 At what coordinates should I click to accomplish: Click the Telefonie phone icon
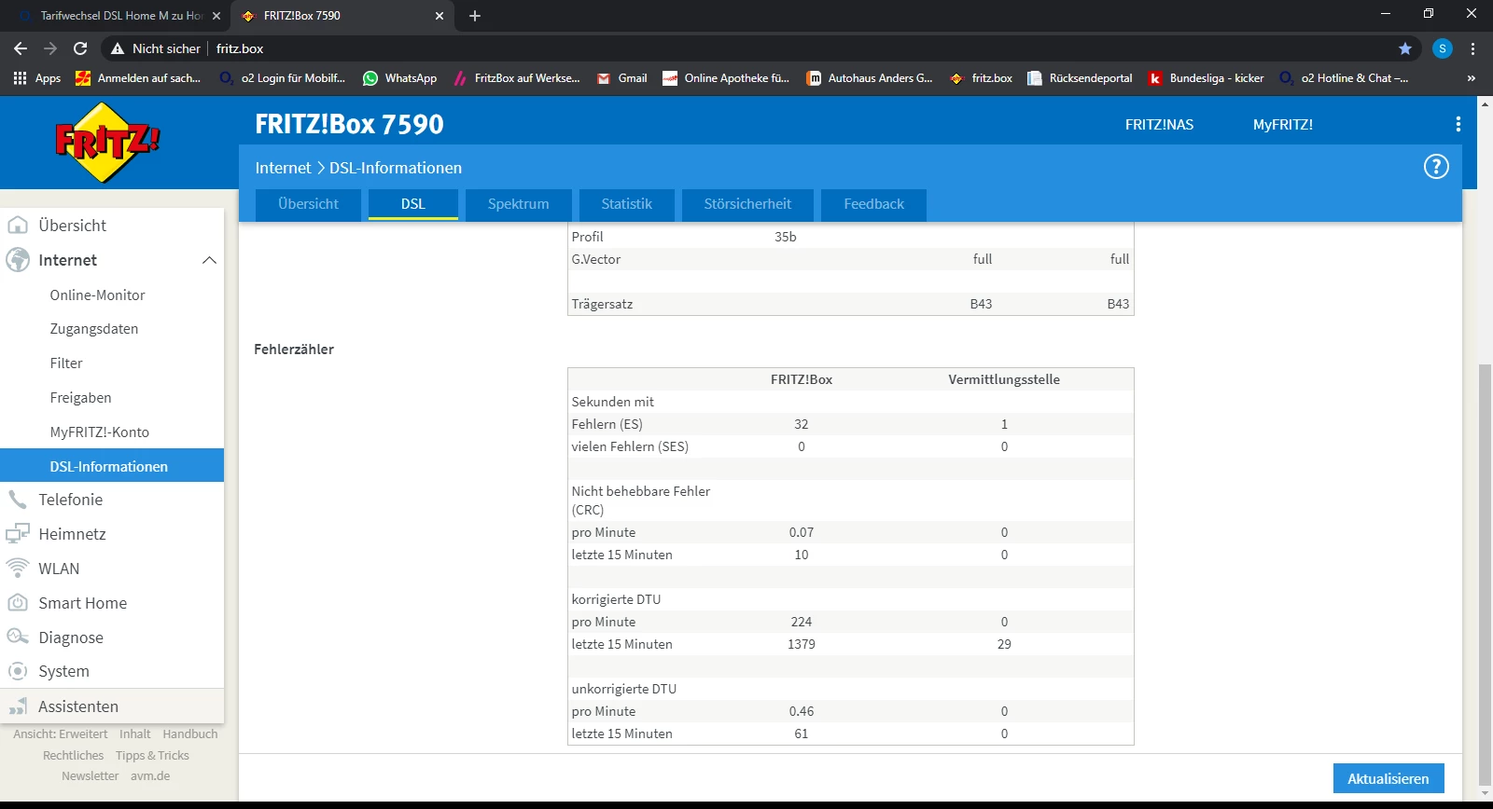pos(18,500)
